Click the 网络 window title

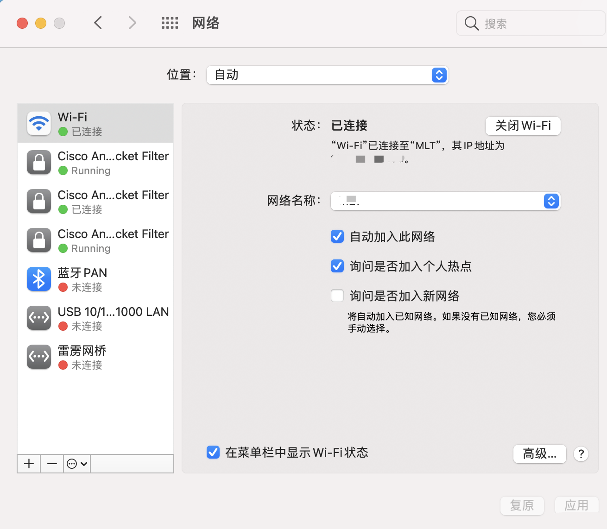206,23
